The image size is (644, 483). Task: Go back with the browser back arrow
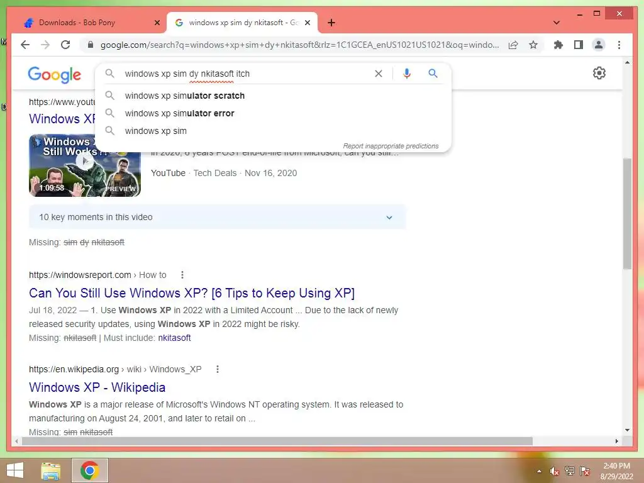25,45
